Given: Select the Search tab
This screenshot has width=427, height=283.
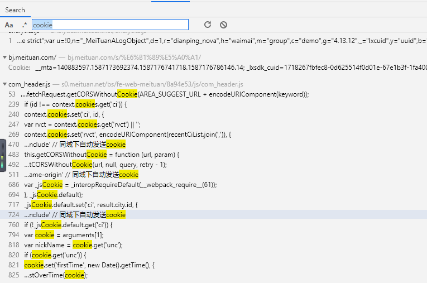Looking at the screenshot, I should coord(15,10).
